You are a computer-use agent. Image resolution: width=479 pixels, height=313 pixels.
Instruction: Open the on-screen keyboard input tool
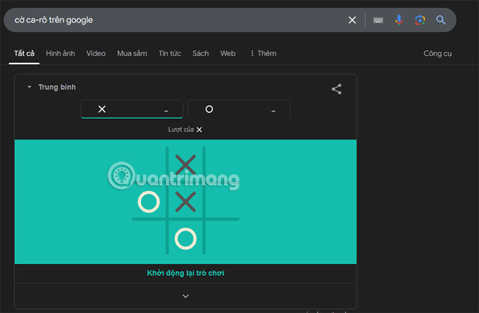point(378,20)
